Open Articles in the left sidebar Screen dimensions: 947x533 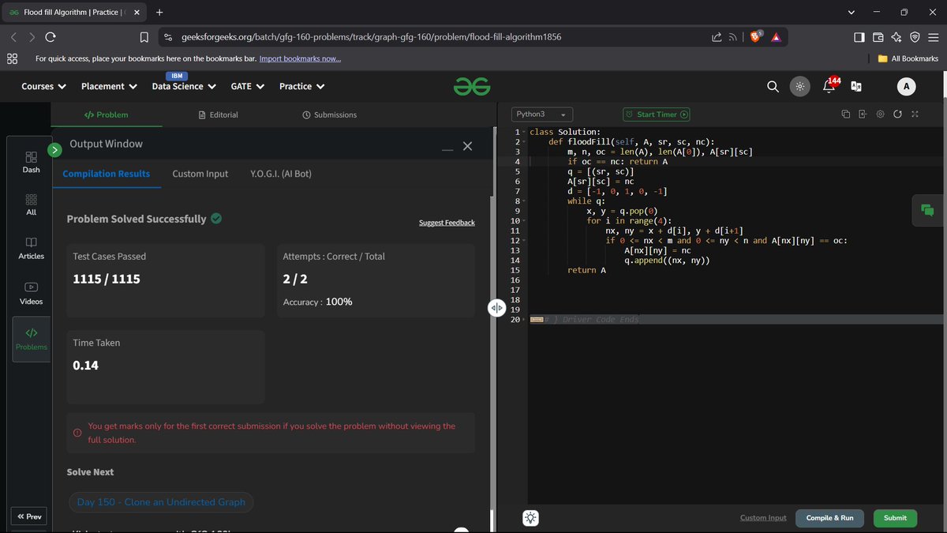(x=31, y=248)
